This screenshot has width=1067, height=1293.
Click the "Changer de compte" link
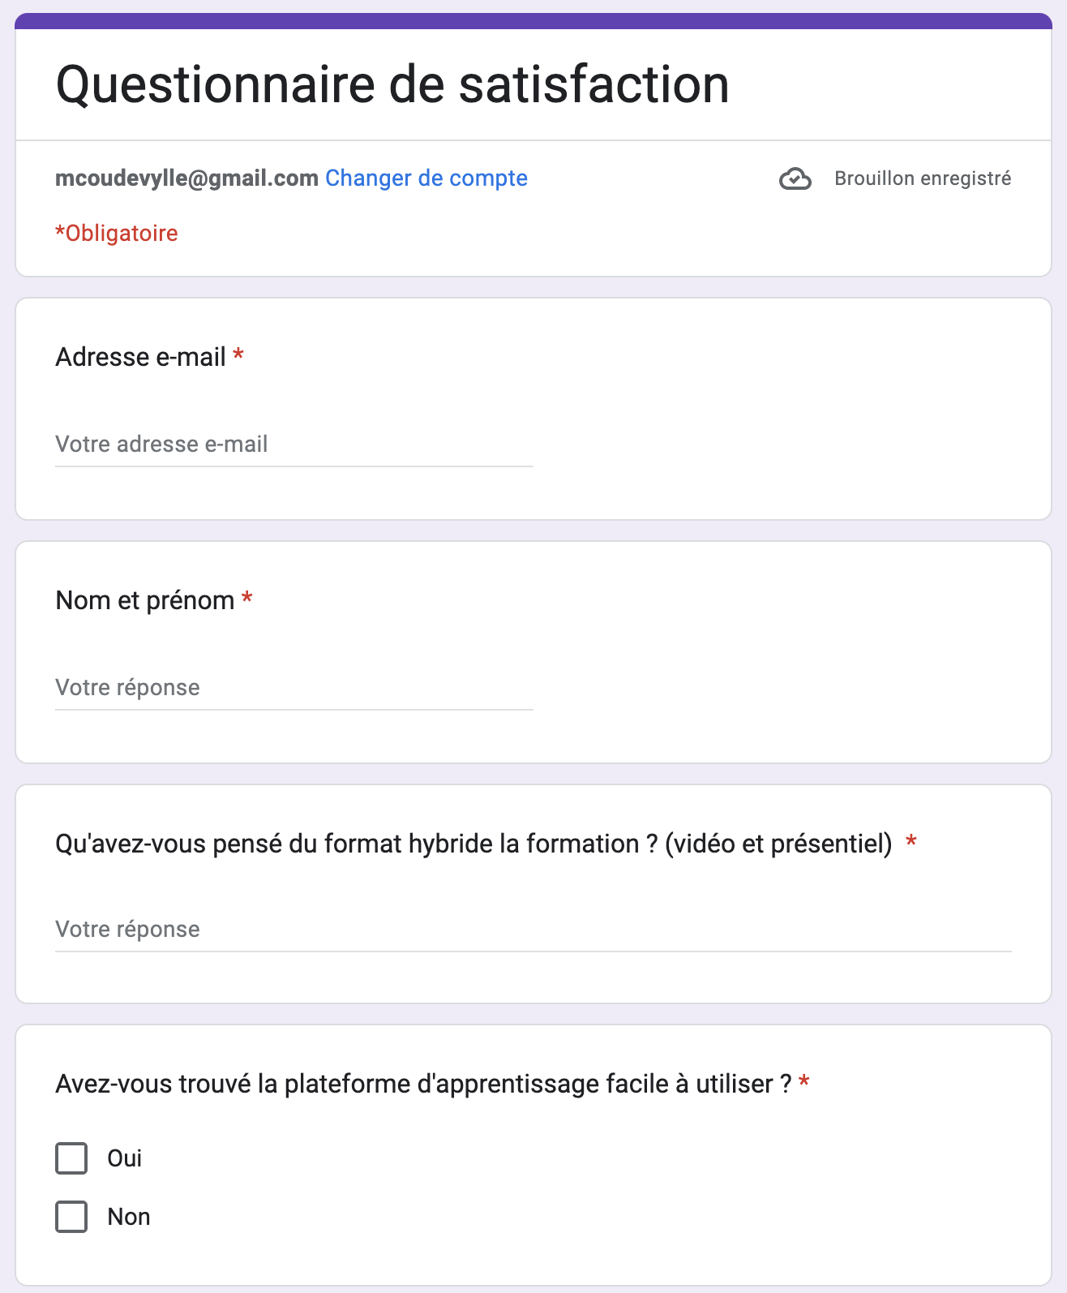[426, 178]
